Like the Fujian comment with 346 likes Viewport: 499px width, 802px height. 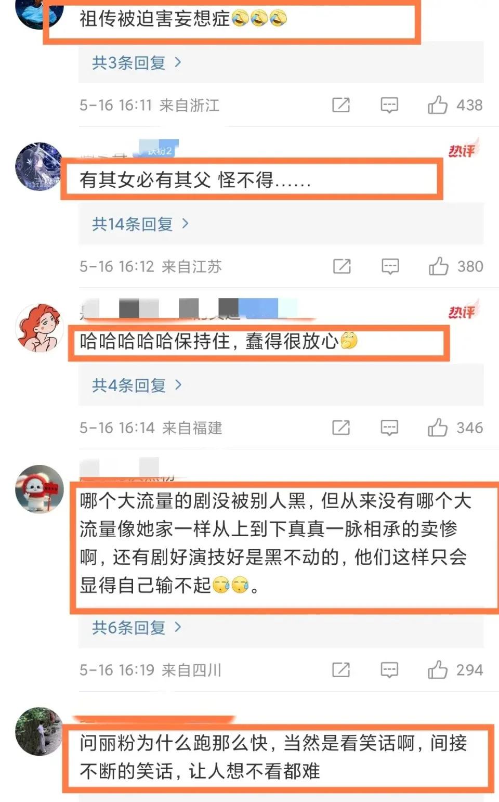click(x=438, y=428)
